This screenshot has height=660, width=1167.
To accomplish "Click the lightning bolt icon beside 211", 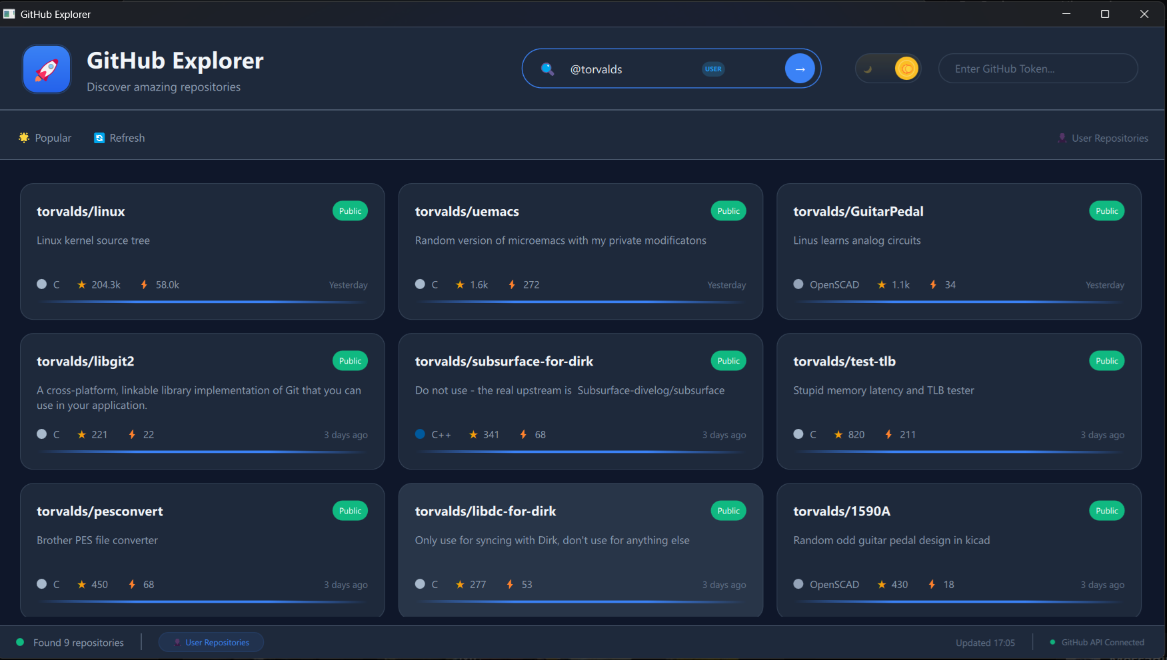I will tap(888, 434).
